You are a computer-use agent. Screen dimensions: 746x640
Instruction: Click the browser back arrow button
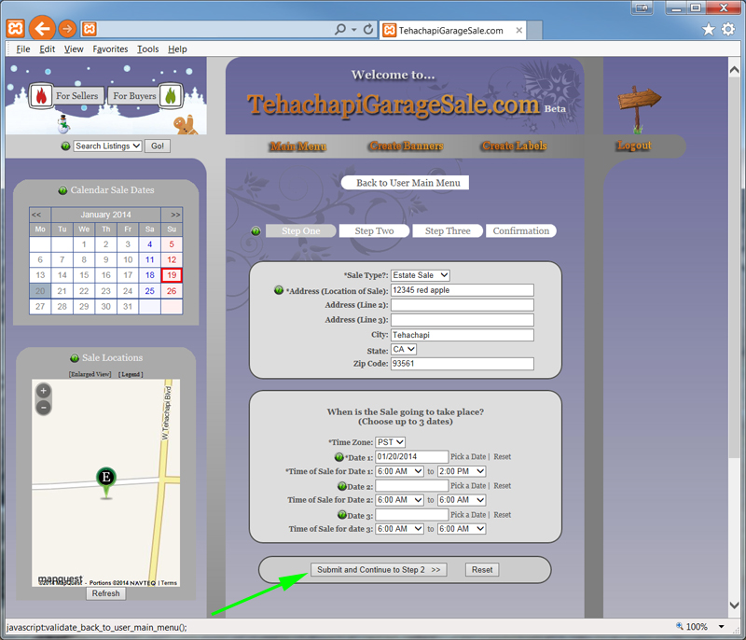[42, 29]
